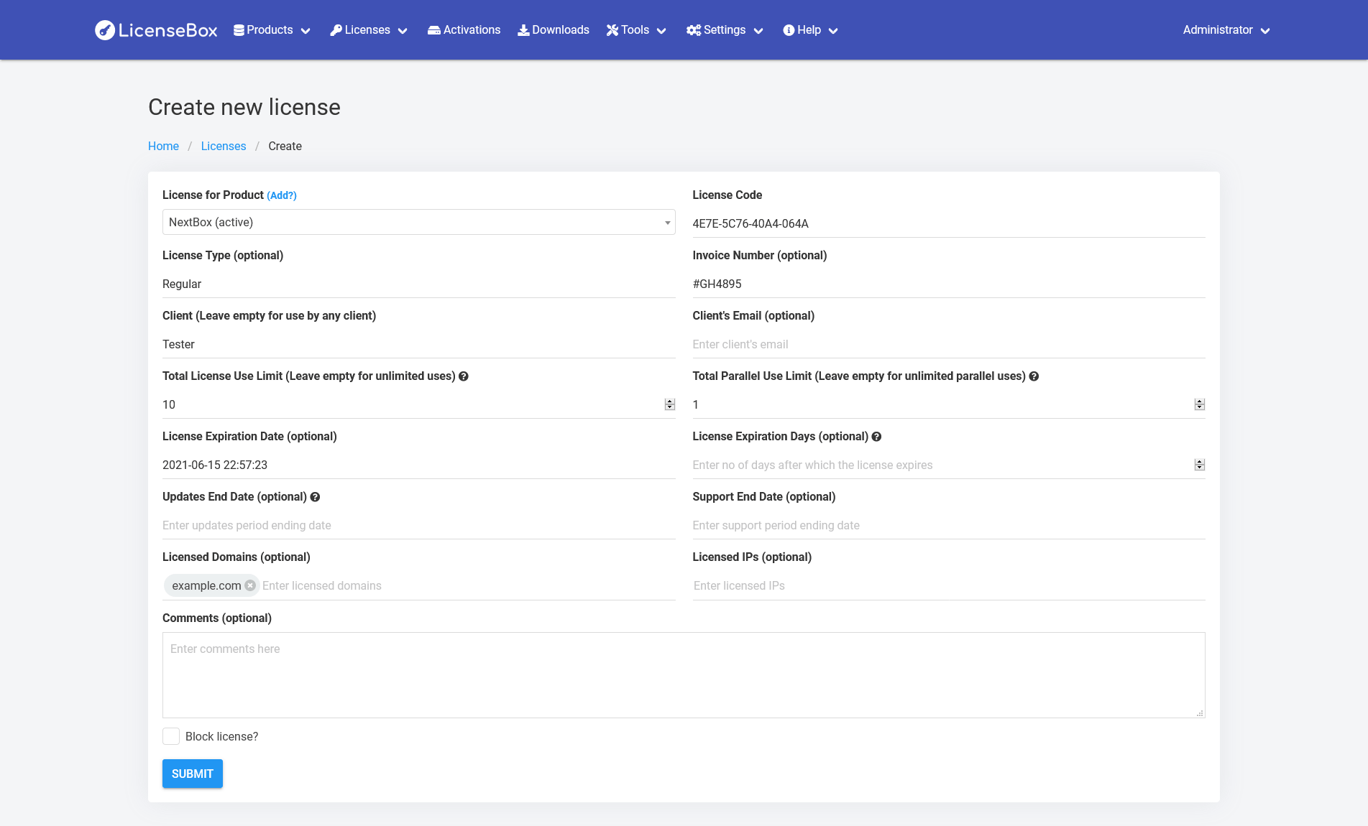The height and width of the screenshot is (826, 1368).
Task: Click the Licensed IPs input
Action: (x=949, y=585)
